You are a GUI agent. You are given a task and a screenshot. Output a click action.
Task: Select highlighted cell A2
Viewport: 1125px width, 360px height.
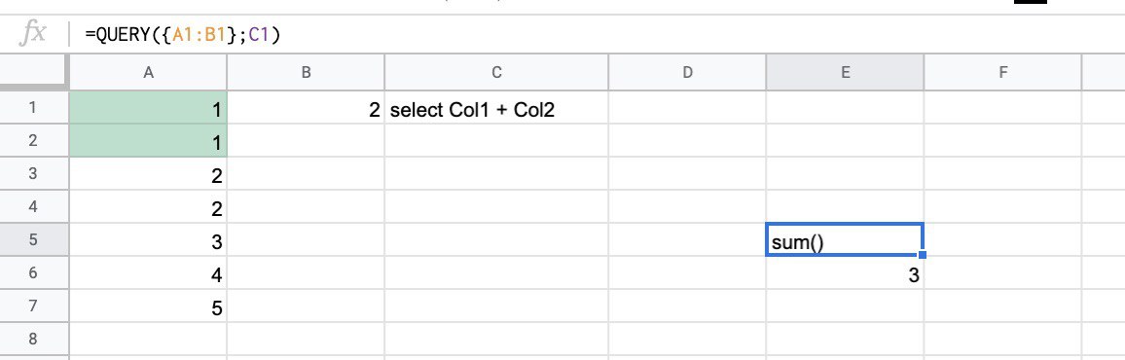click(x=149, y=140)
